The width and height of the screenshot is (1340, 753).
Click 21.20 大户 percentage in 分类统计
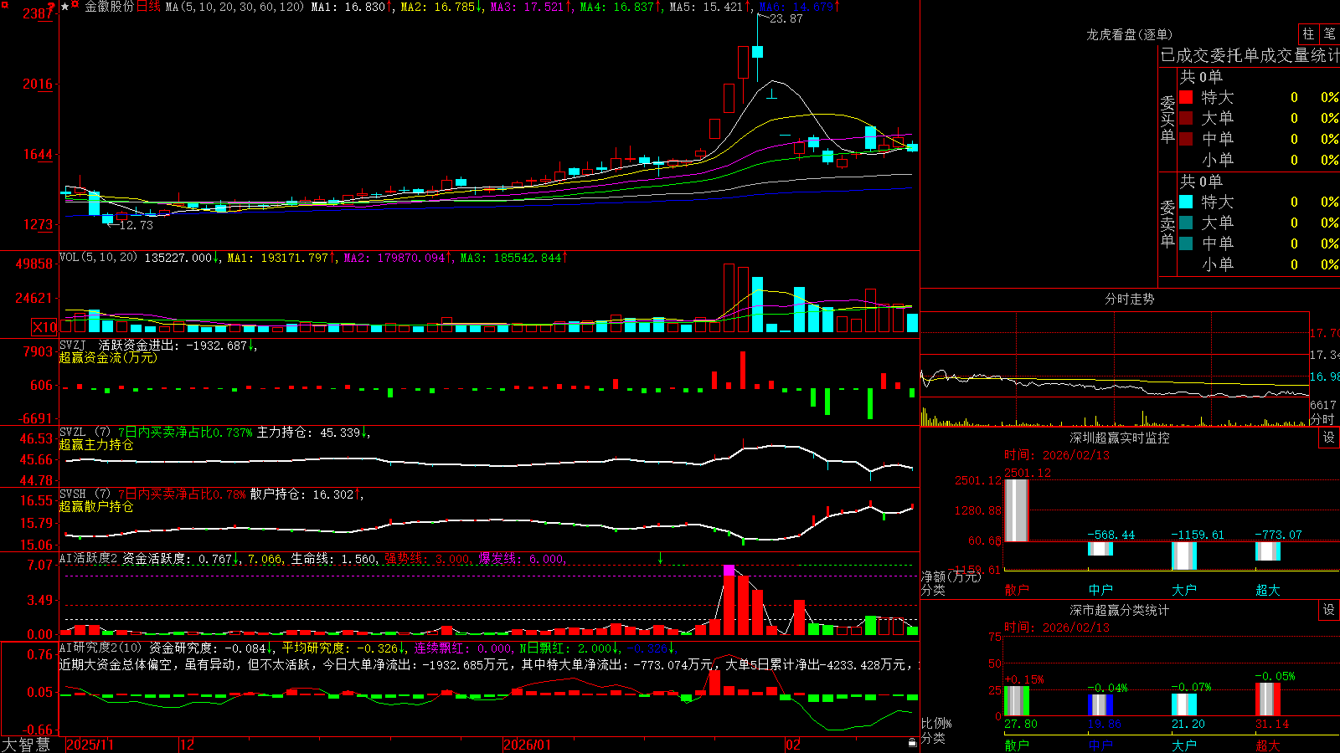pyautogui.click(x=1188, y=724)
